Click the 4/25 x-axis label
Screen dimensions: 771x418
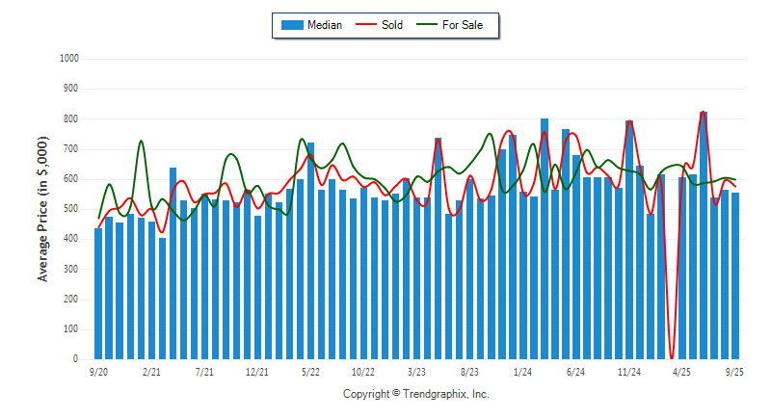[x=682, y=371]
